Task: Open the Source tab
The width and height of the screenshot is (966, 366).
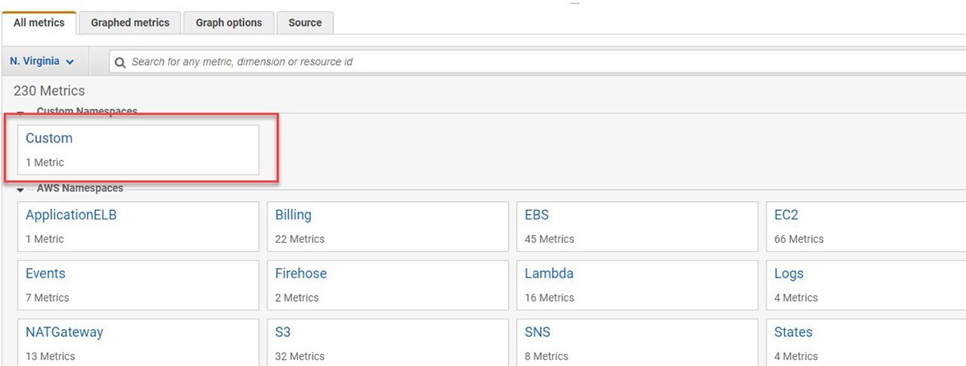Action: point(305,23)
